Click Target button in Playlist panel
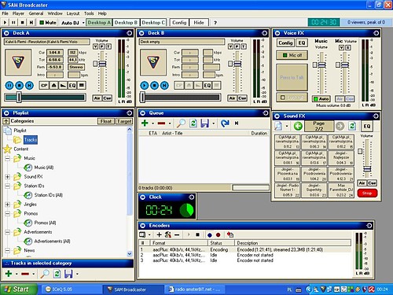Screen dimensions: 393x295 coord(124,121)
